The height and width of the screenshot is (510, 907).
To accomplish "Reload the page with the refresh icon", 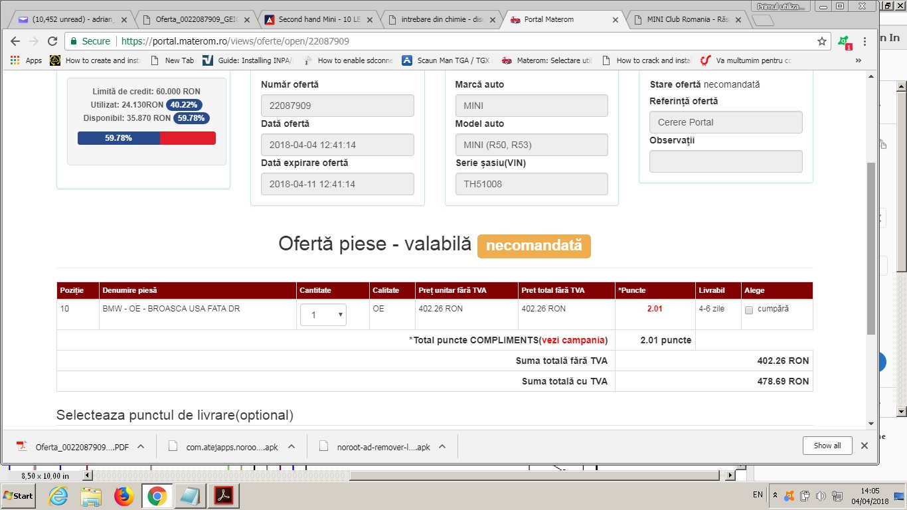I will pos(52,41).
